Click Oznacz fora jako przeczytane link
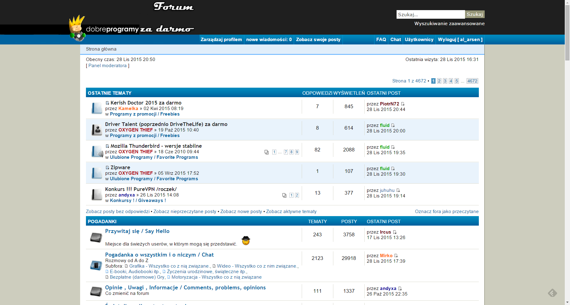This screenshot has width=570, height=305. tap(447, 212)
